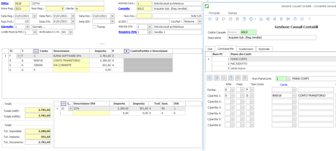Open the Data Reg. date dropdown
The width and height of the screenshot is (336, 151).
click(34, 16)
